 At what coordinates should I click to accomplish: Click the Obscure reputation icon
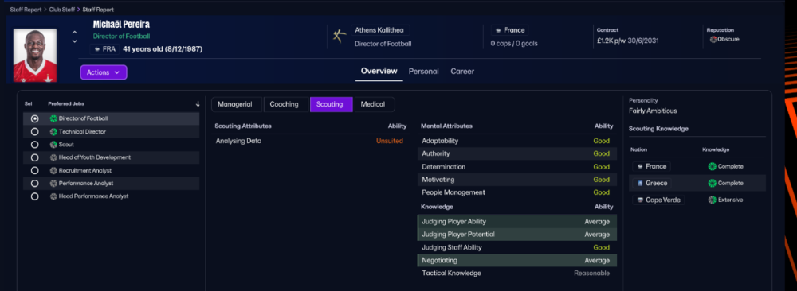[713, 40]
